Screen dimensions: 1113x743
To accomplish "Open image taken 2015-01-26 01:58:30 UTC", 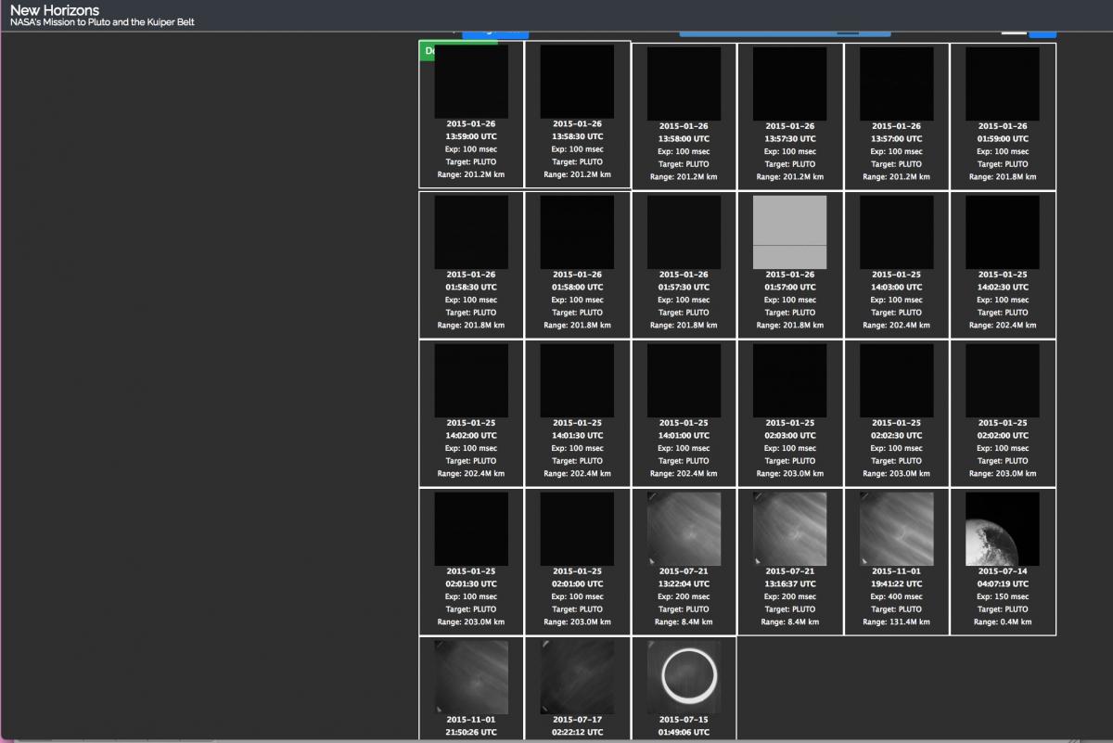I will click(471, 233).
